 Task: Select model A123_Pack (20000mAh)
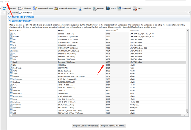(67, 79)
